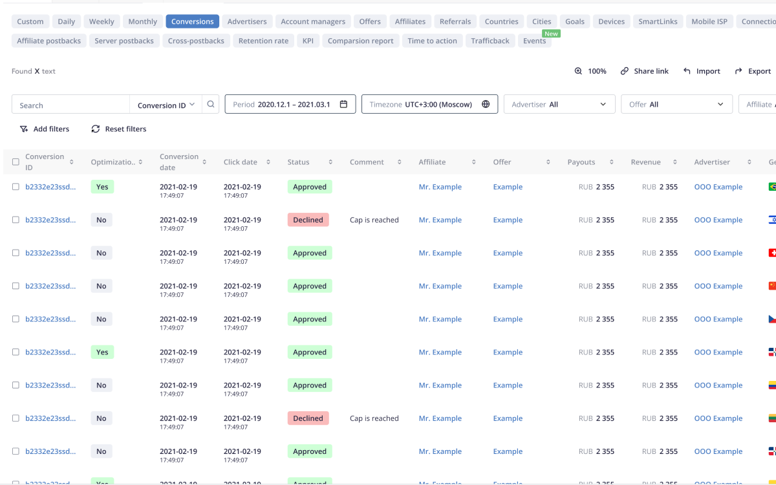This screenshot has width=776, height=485.
Task: Sort by the Comment column arrows
Action: 400,162
